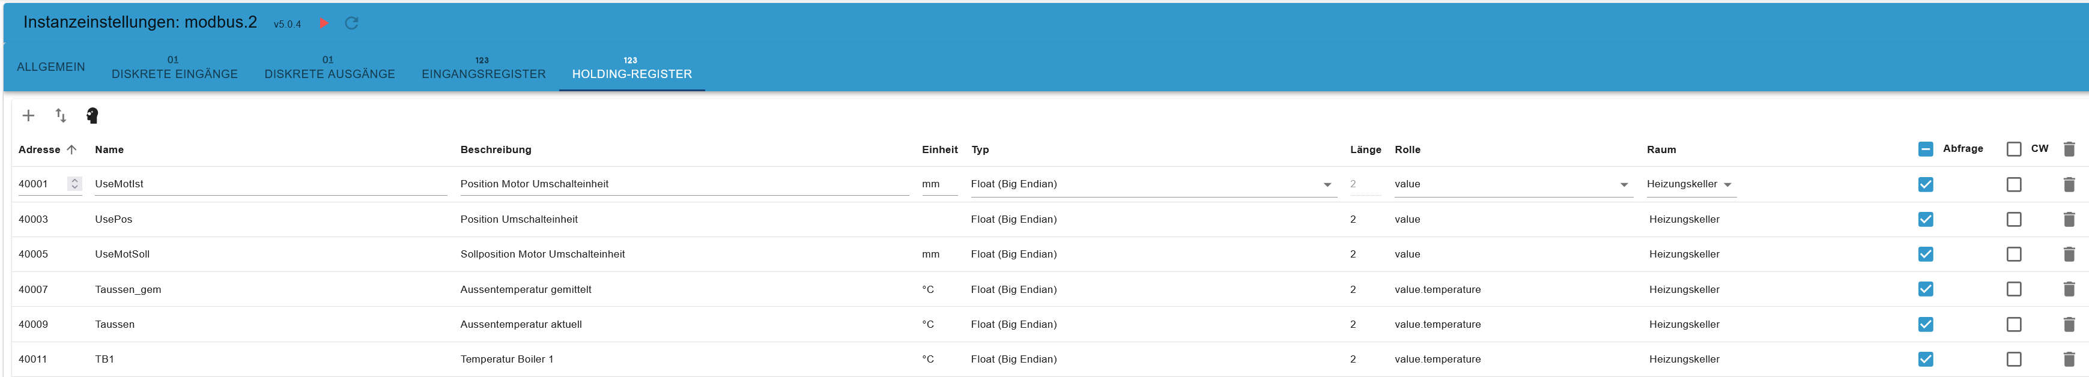2089x377 pixels.
Task: Edit the UseMotIst name field
Action: 271,184
